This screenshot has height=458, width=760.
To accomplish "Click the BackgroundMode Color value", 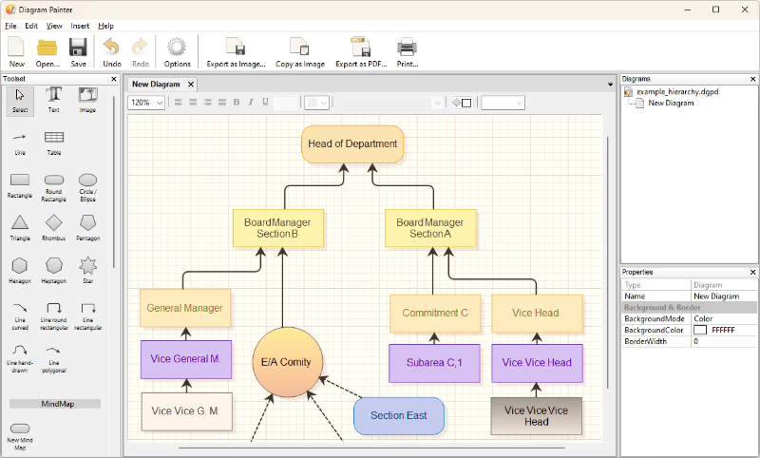I will 724,318.
